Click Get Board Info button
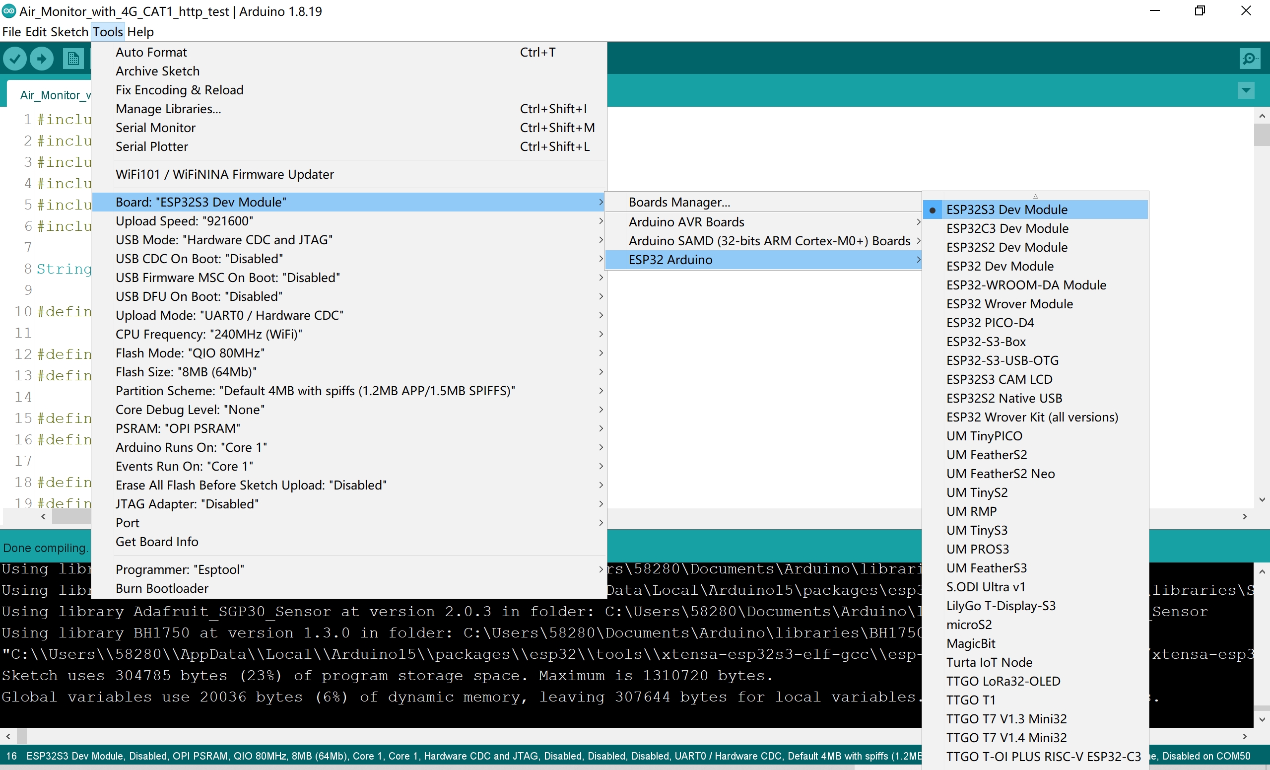Image resolution: width=1270 pixels, height=770 pixels. coord(157,542)
